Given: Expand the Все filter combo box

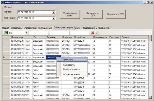Looking at the screenshot, I should click(26, 33).
